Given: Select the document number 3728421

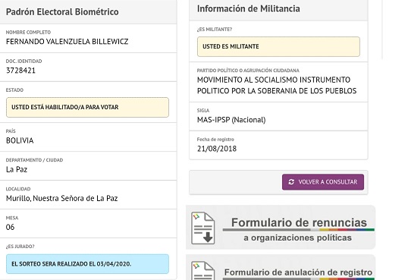Looking at the screenshot, I should (20, 71).
